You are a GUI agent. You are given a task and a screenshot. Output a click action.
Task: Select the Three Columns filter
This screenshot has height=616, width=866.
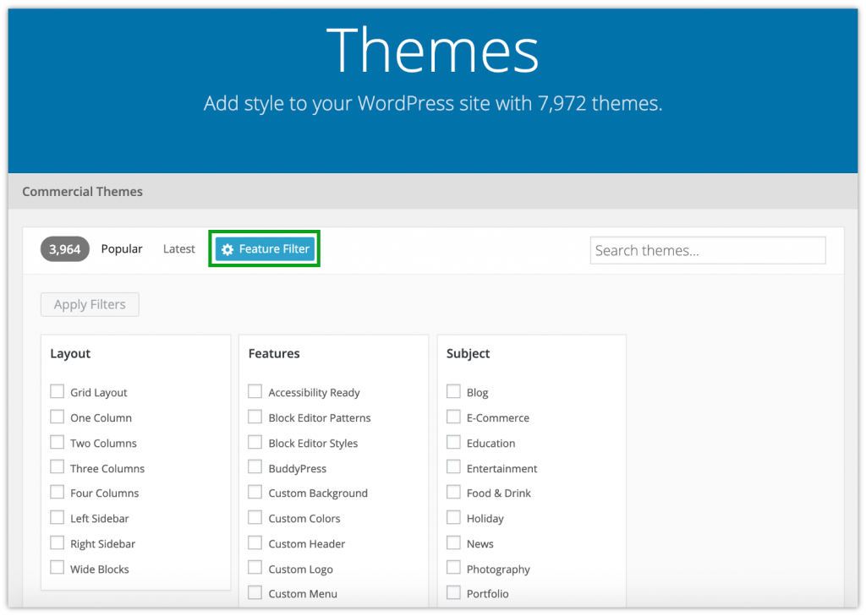click(57, 467)
